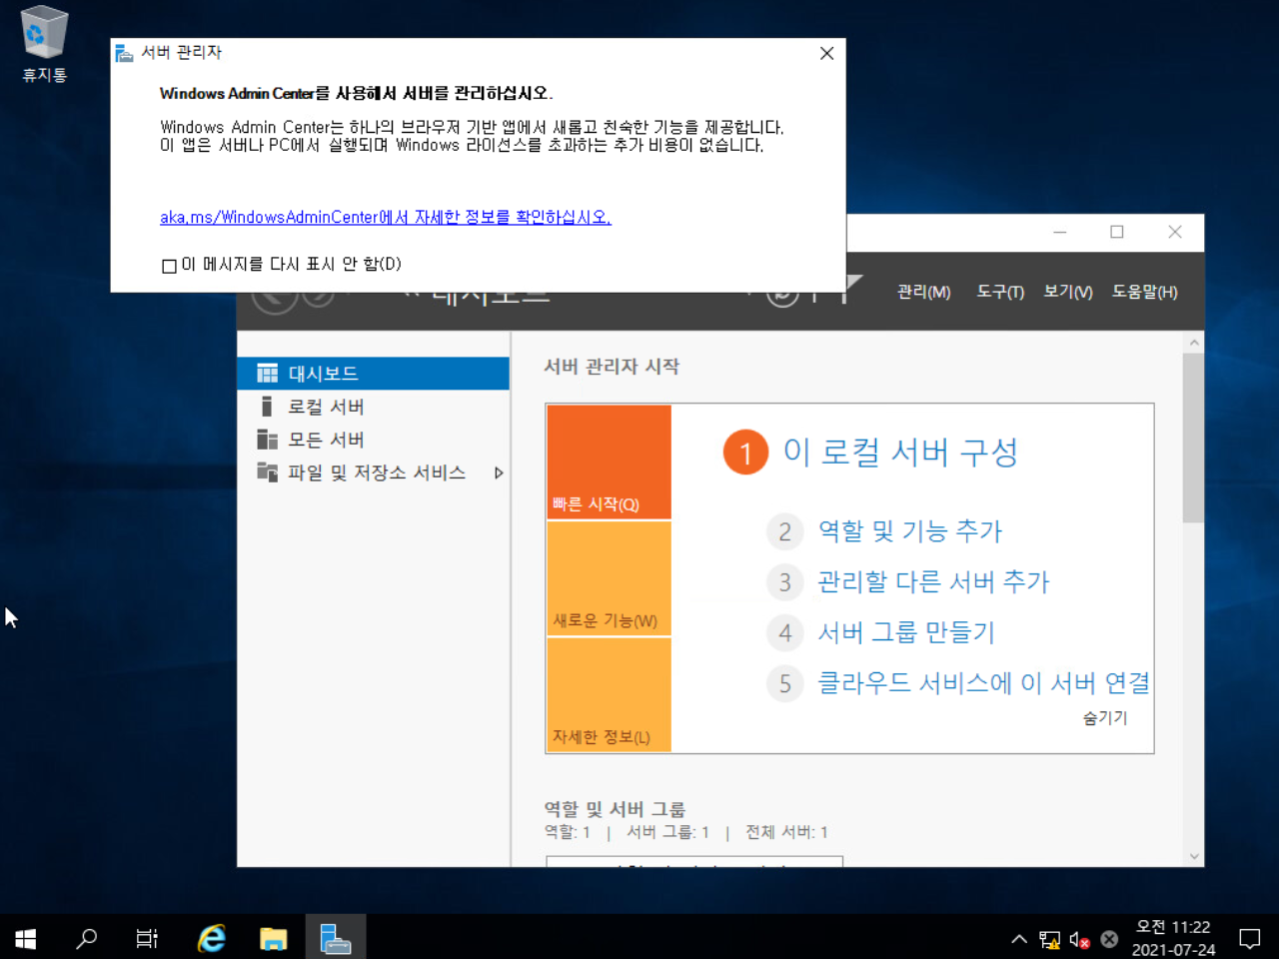The height and width of the screenshot is (959, 1279).
Task: Open taskbar Search magnifier
Action: [87, 938]
